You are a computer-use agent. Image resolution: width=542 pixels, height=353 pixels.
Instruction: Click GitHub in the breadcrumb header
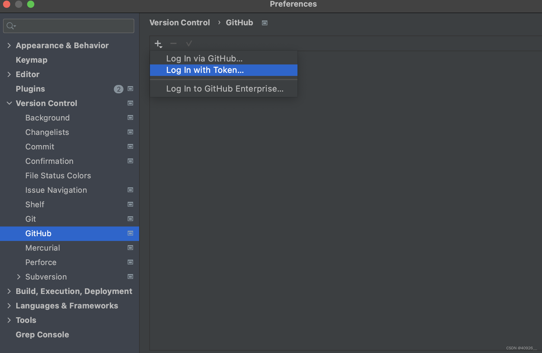coord(239,23)
